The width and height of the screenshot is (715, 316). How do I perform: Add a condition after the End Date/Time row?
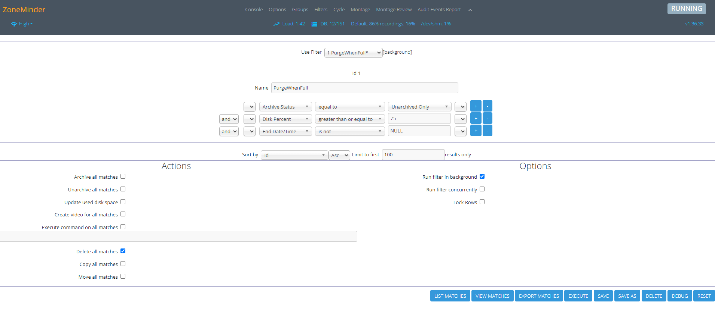click(x=476, y=131)
